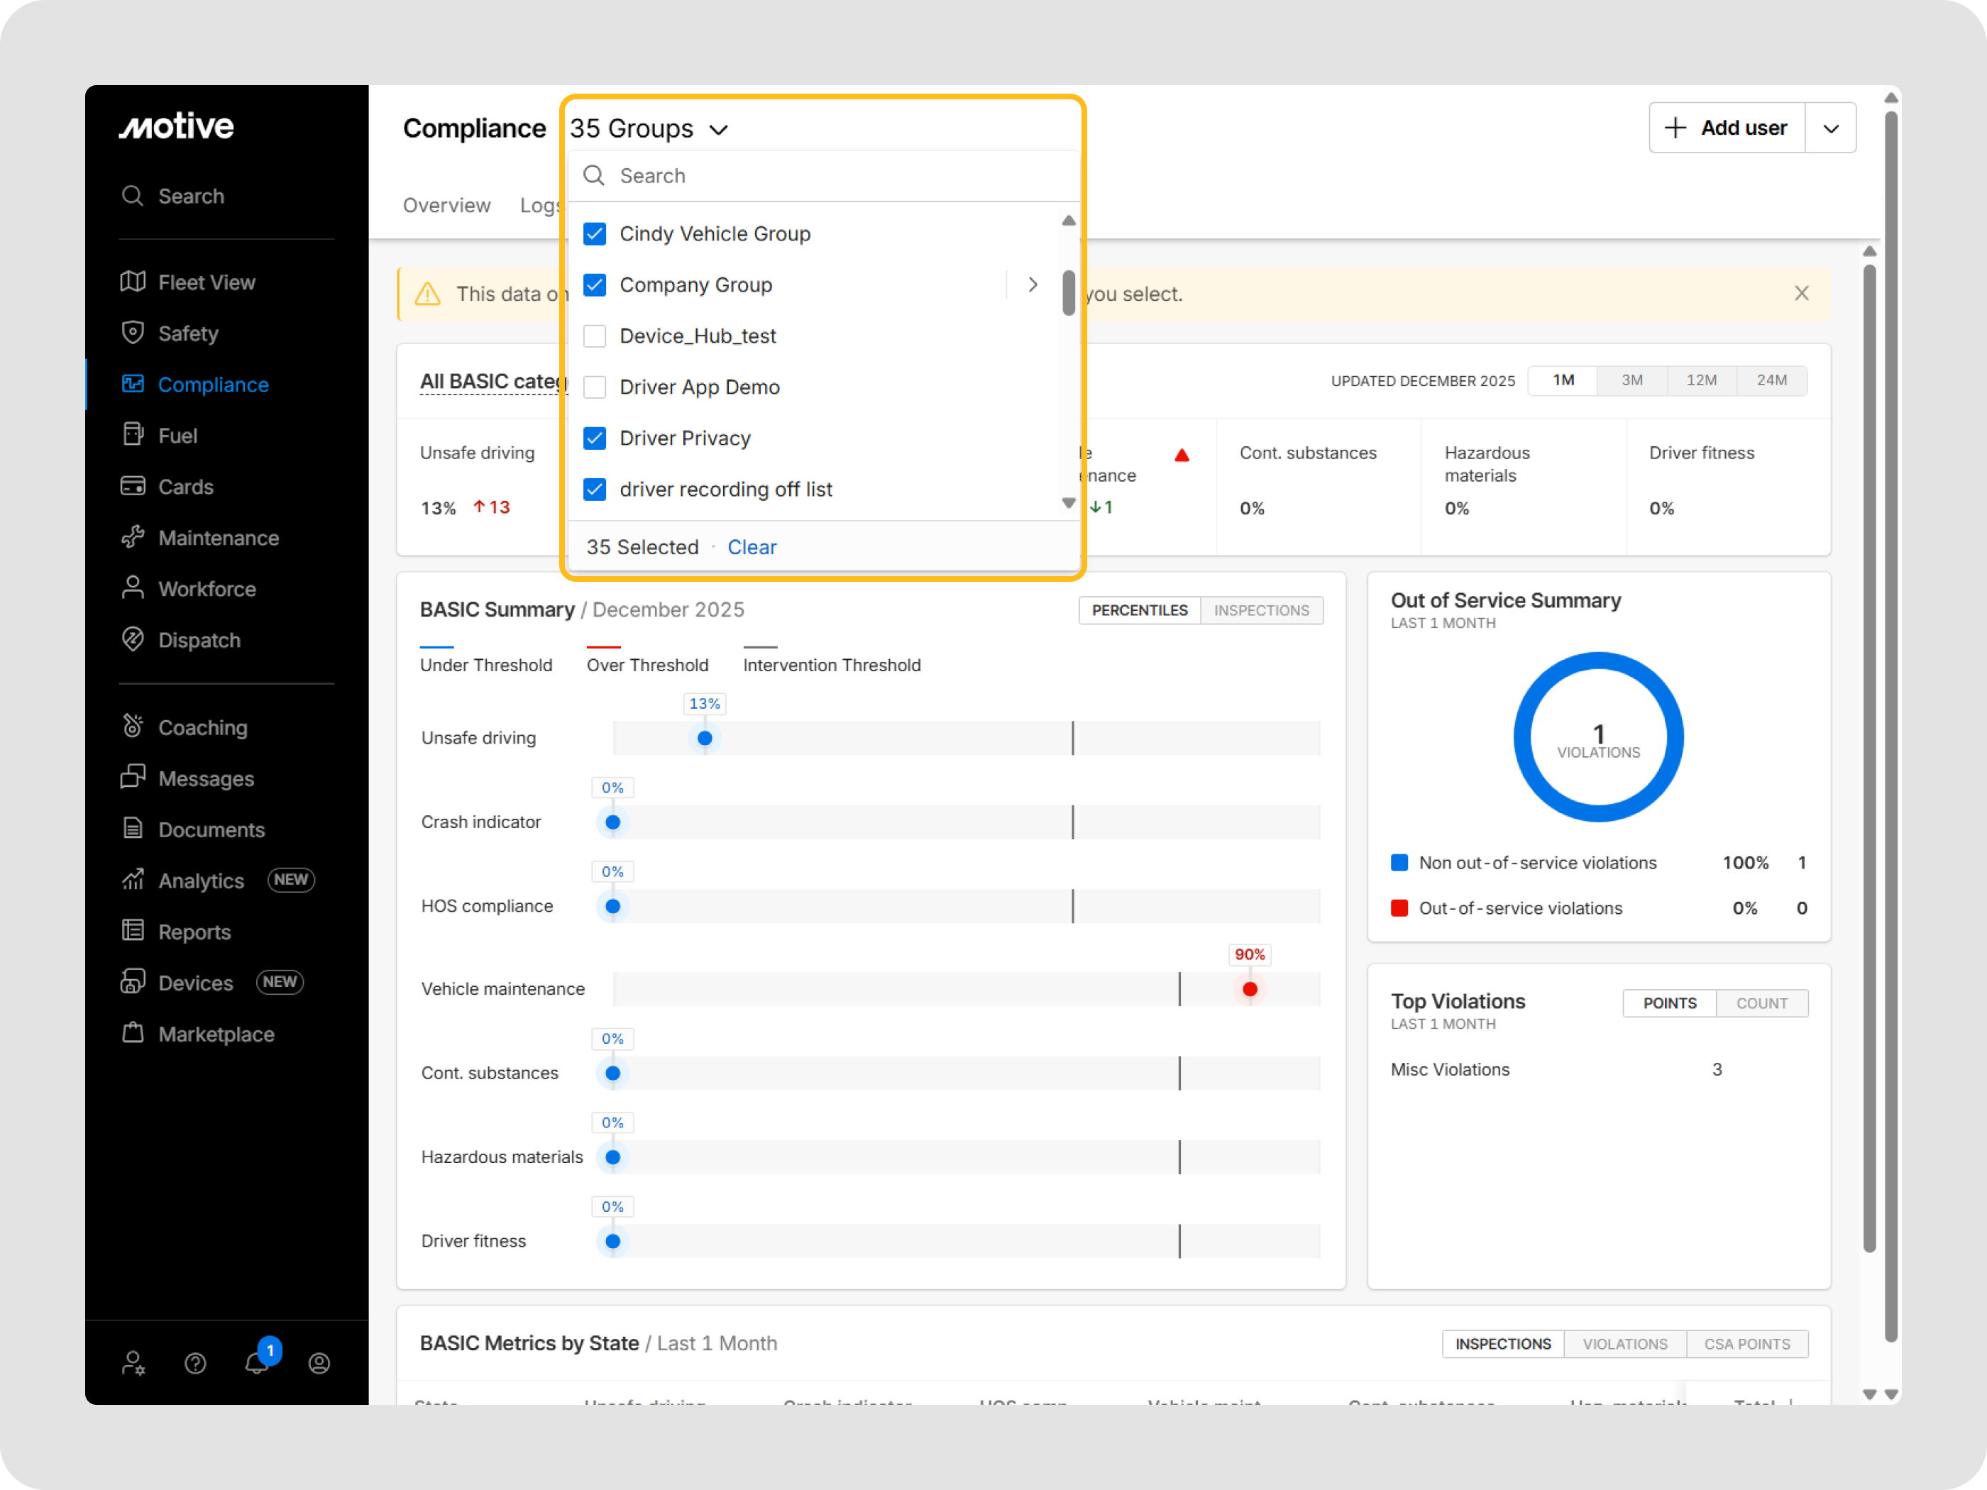
Task: Open the Coaching icon in sidebar
Action: 133,727
